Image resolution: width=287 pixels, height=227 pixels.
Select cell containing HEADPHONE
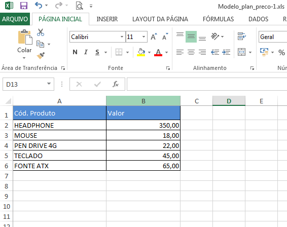59,125
